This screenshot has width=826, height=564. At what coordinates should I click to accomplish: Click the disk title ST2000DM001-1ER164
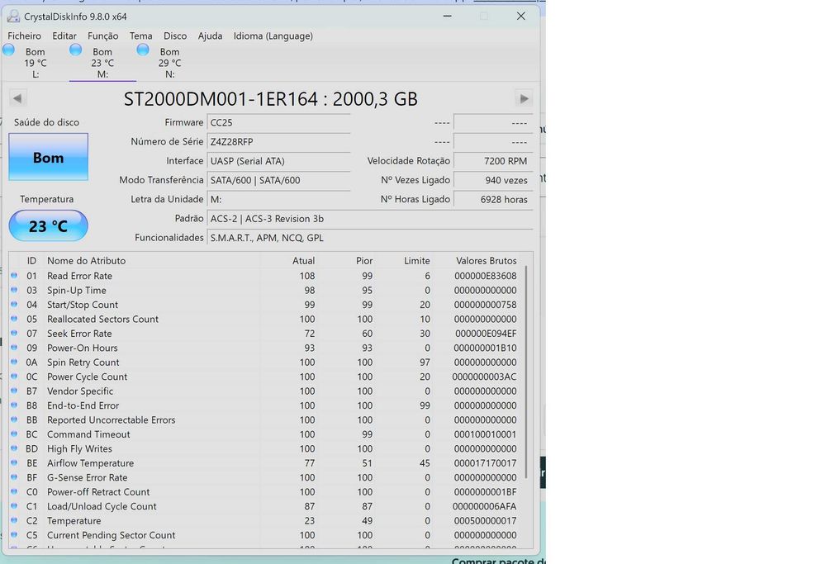pos(270,98)
